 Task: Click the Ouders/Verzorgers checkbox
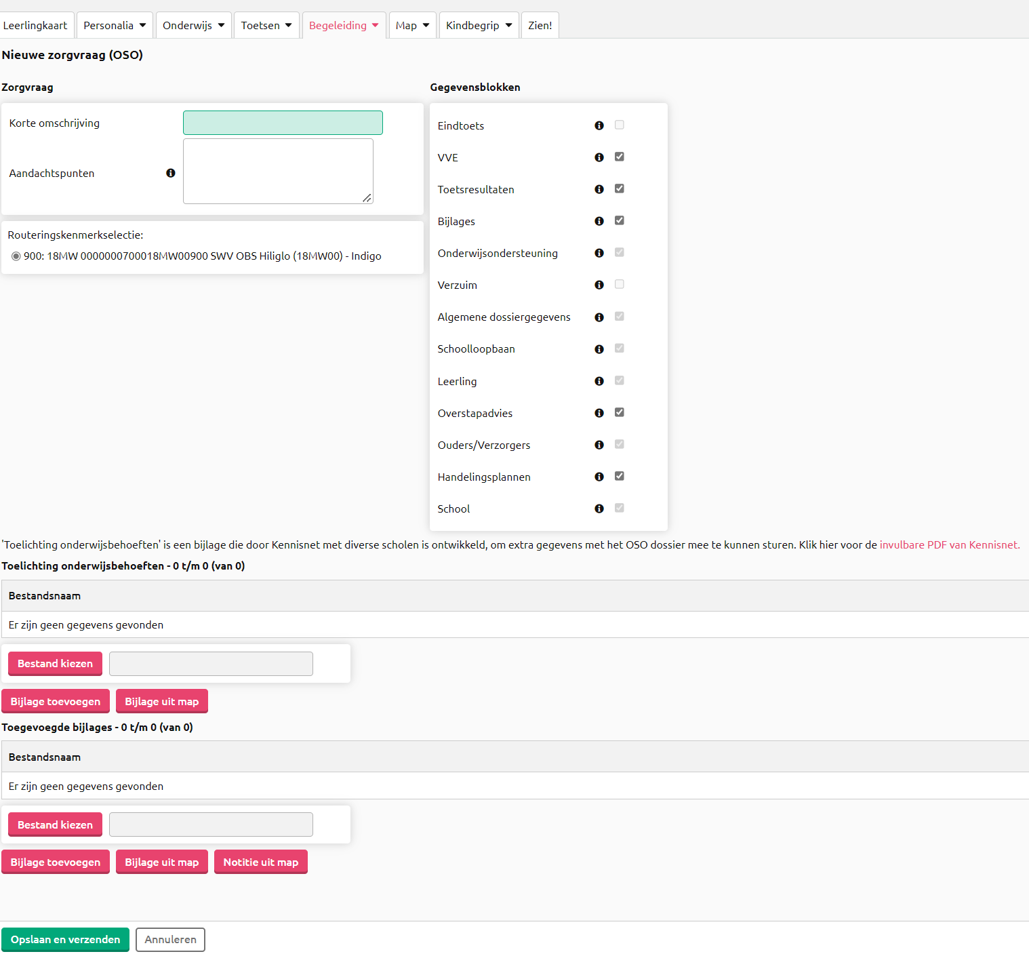tap(620, 444)
